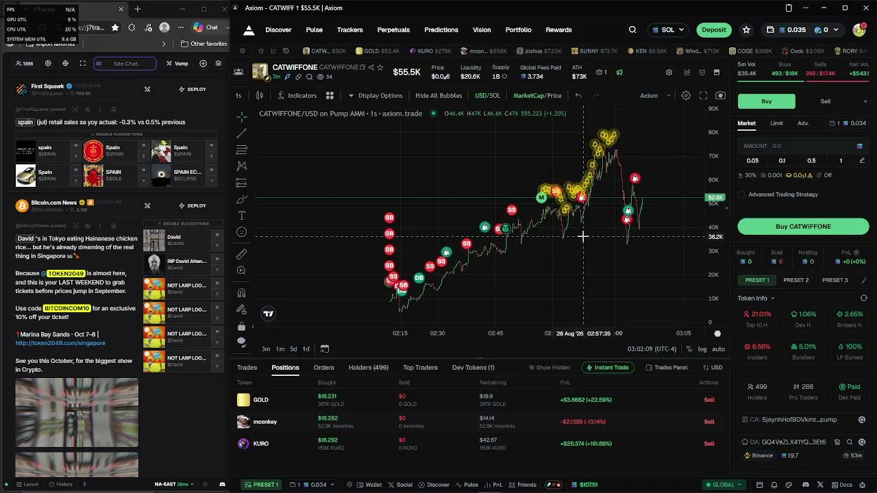Image resolution: width=877 pixels, height=493 pixels.
Task: Click the Buy CATWIFFONE button
Action: [x=803, y=227]
